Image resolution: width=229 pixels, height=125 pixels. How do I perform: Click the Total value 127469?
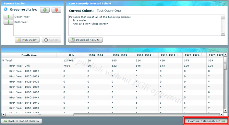[68, 61]
